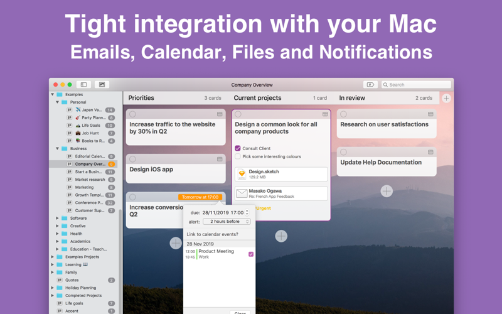Select Japan Va... board in sidebar
Viewport: 502px width, 314px height.
(x=90, y=110)
